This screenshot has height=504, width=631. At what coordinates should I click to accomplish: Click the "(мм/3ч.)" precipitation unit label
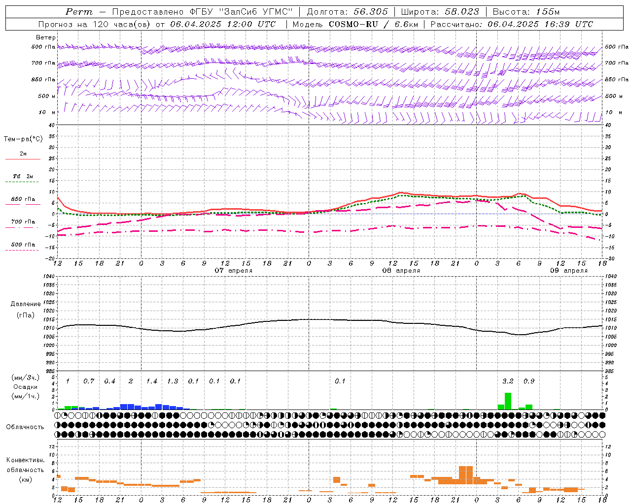26,378
